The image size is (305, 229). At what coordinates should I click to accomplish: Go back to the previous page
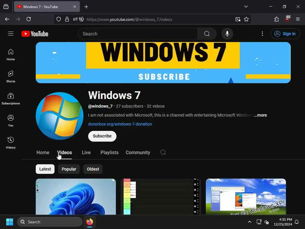(7, 19)
